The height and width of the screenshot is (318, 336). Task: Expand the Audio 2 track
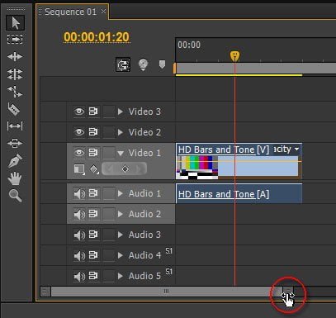(121, 214)
